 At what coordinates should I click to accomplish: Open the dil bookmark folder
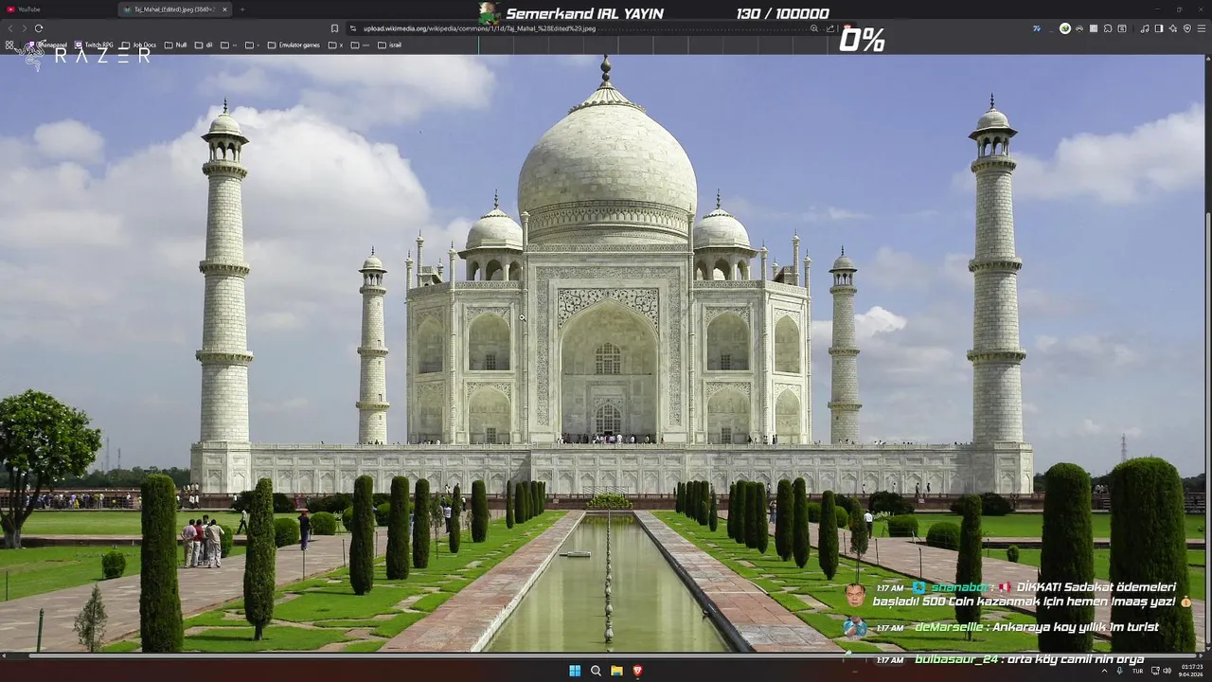204,45
